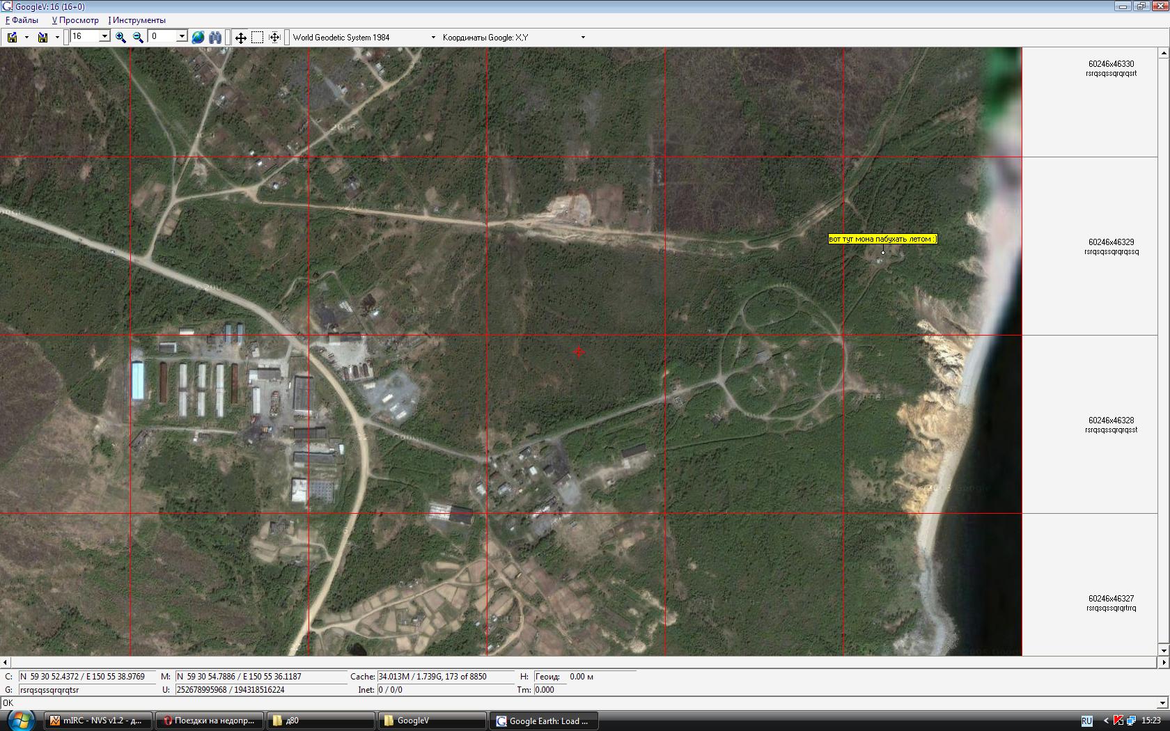Click the zoom out magnifier
1170x731 pixels.
[x=138, y=38]
